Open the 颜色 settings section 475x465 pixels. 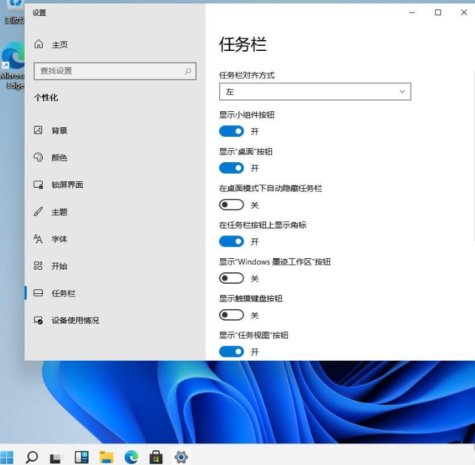(59, 158)
